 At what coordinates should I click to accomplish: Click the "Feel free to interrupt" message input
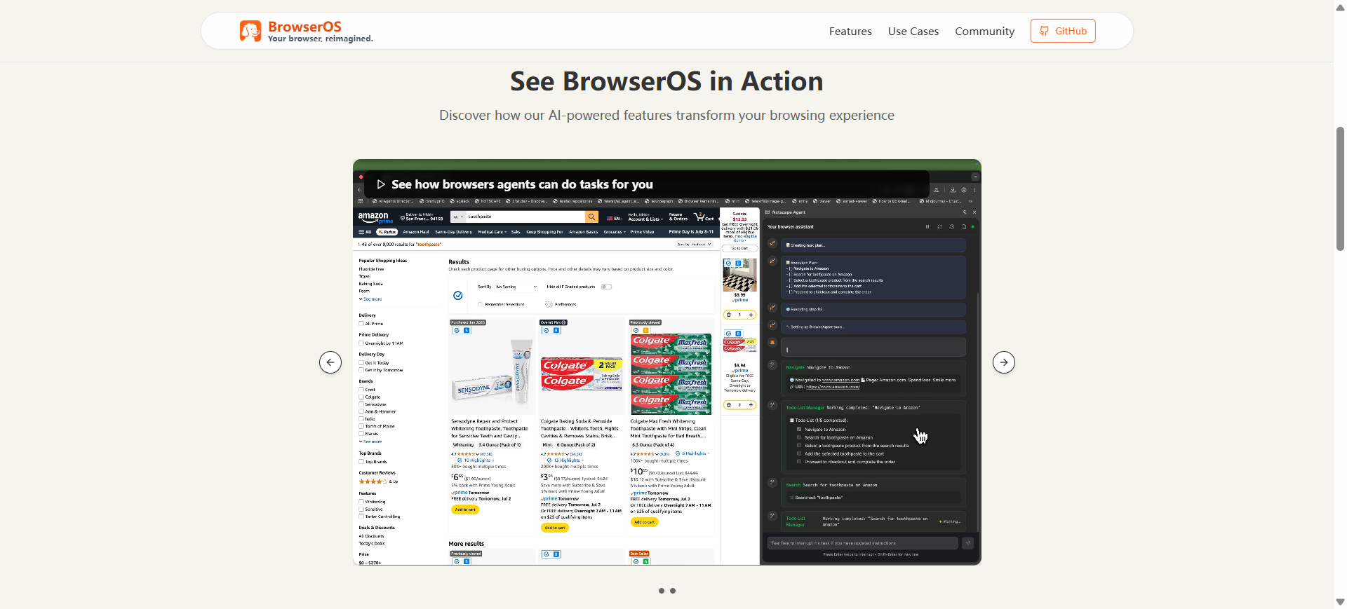pos(863,543)
